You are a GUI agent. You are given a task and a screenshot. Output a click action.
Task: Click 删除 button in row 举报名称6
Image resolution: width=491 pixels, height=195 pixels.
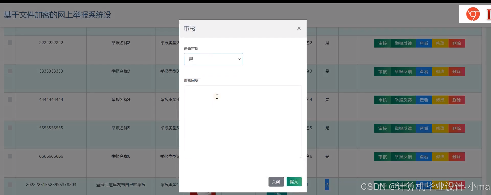tap(457, 157)
